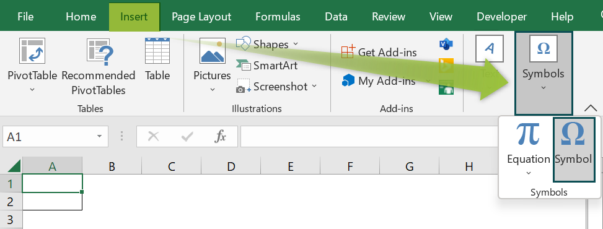
Task: Select column E header
Action: point(291,166)
